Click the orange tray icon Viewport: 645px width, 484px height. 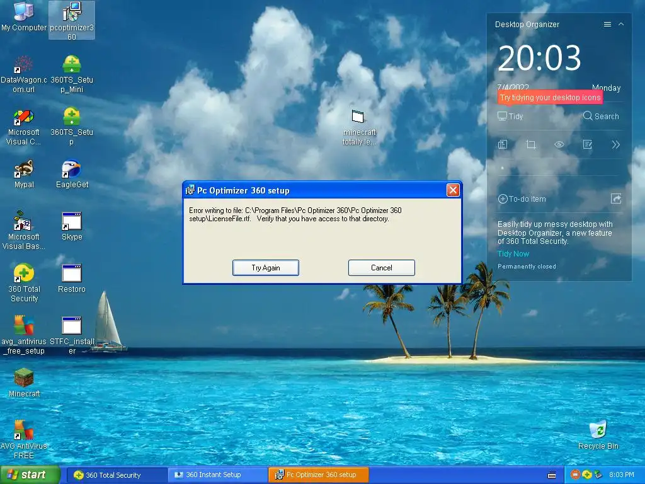tap(575, 475)
